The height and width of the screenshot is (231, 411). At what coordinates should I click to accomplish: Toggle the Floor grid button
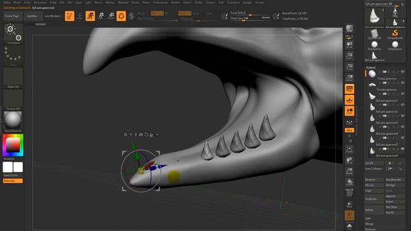pos(349,100)
